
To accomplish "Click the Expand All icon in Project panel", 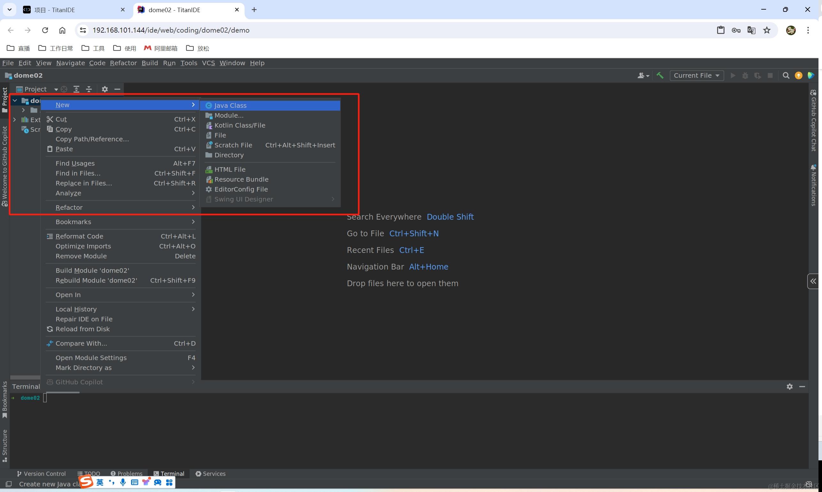I will coord(76,89).
